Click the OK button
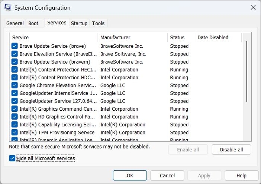The width and height of the screenshot is (261, 184). (x=130, y=175)
